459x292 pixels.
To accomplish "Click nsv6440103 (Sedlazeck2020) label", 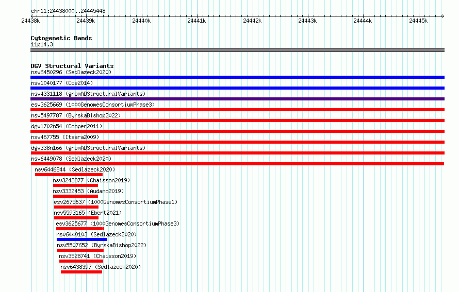I will pos(96,234).
